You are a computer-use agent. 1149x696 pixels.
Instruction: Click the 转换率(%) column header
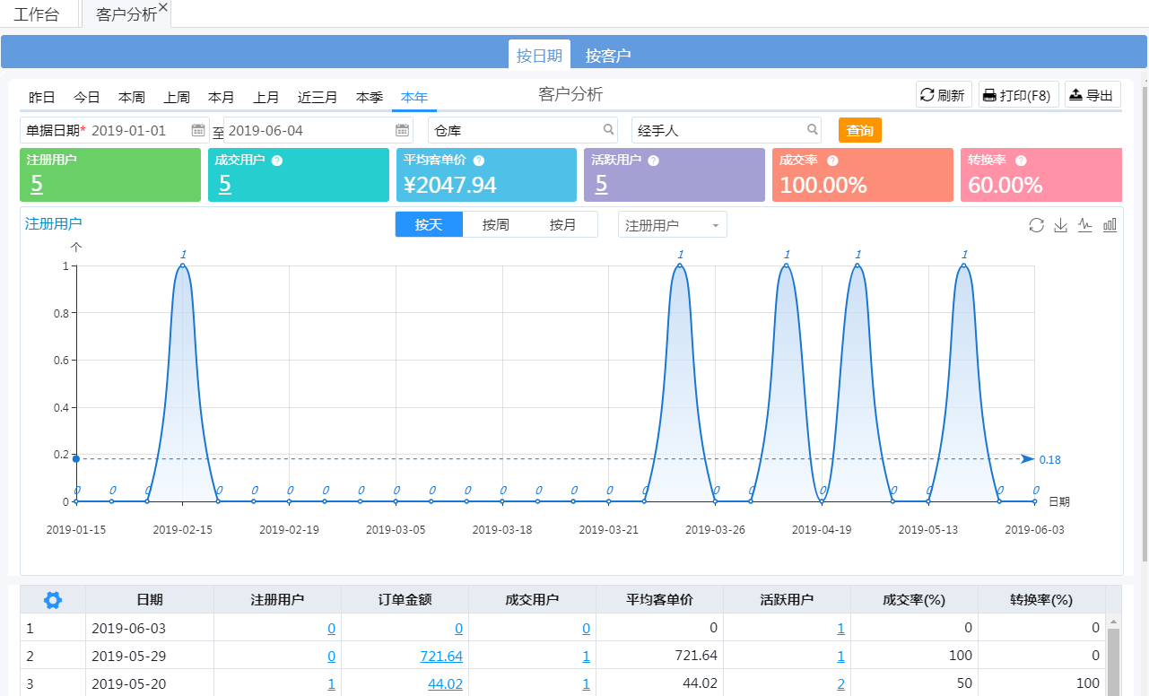[x=1041, y=600]
